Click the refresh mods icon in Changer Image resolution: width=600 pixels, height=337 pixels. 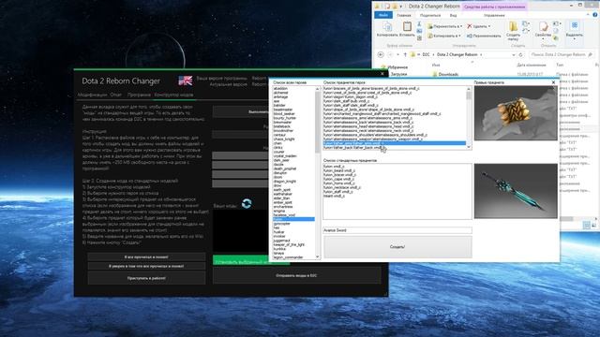point(247,203)
